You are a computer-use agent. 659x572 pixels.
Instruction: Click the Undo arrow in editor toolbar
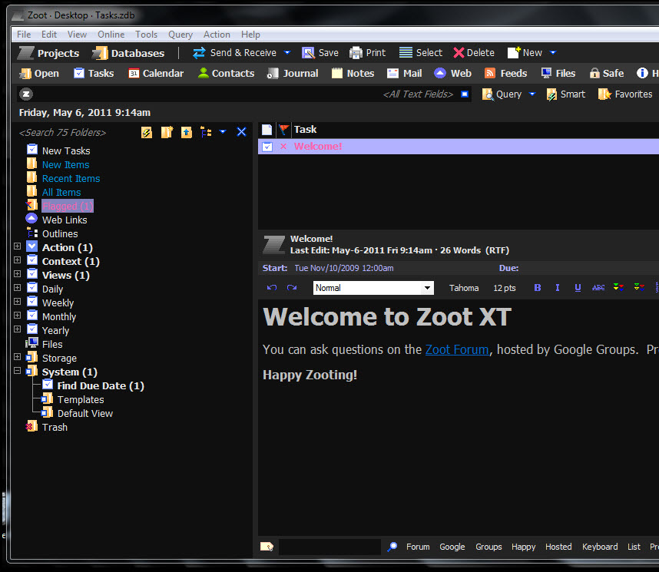[x=272, y=288]
